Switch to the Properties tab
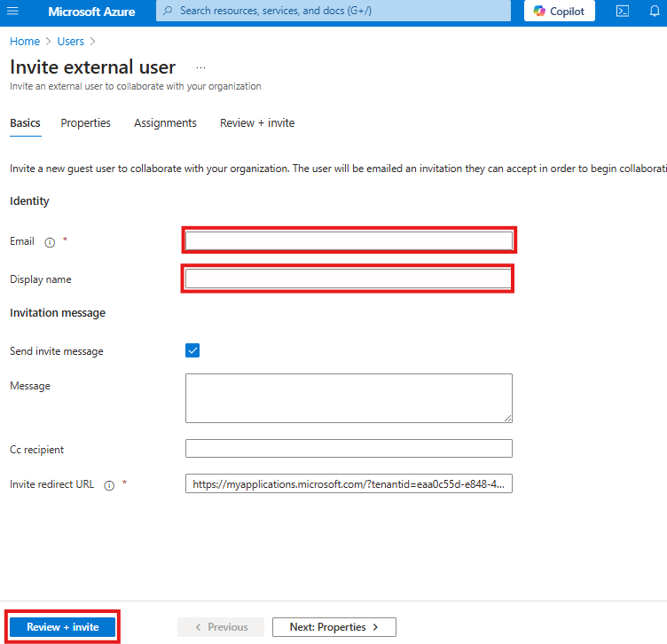Viewport: 667px width, 644px height. tap(85, 123)
